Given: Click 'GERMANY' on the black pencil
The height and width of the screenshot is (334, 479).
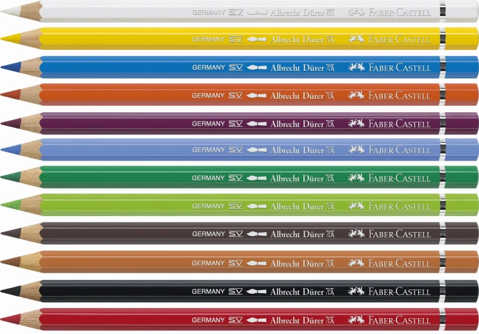Looking at the screenshot, I should (208, 292).
